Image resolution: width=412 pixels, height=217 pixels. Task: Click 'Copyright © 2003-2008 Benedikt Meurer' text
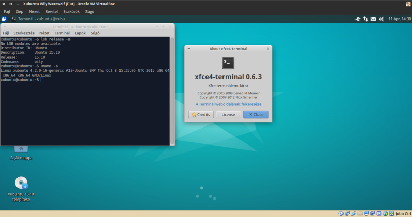point(228,93)
